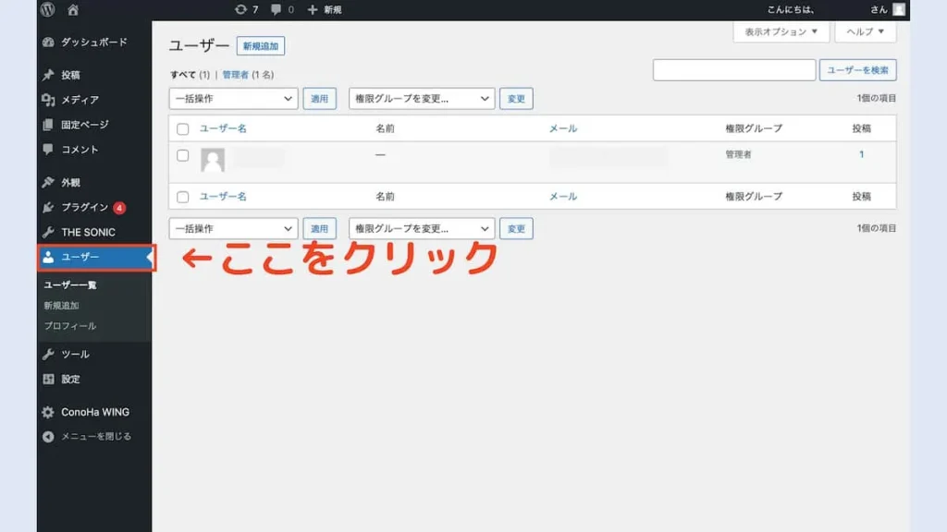Click the 外観 paintbrush icon
This screenshot has width=947, height=532.
point(48,182)
